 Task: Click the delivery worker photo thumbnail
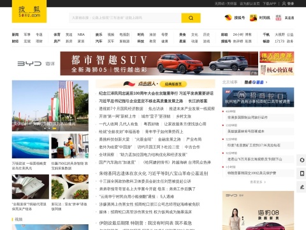pos(70,146)
